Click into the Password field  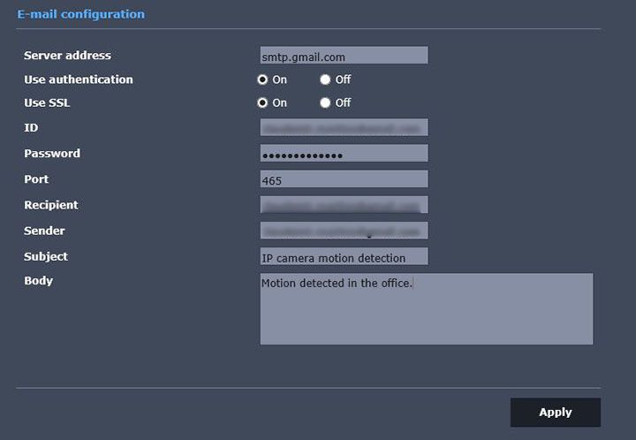(344, 154)
